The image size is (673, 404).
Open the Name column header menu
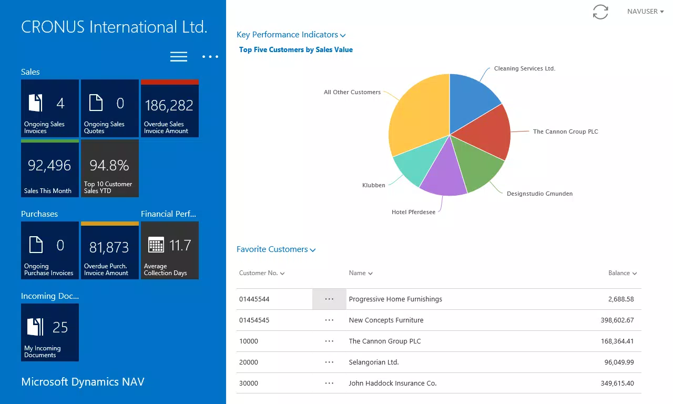coord(361,273)
